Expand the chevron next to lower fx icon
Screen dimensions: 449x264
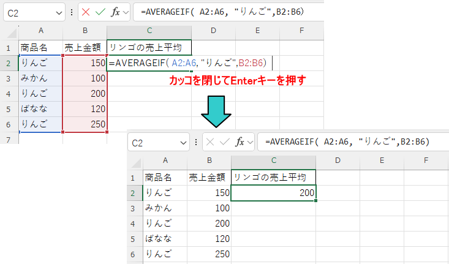[250, 142]
